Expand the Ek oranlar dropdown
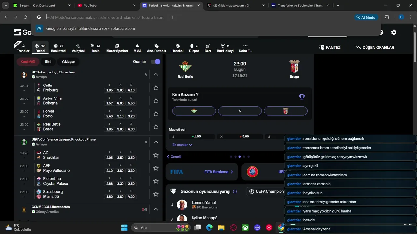Image resolution: width=417 pixels, height=234 pixels. tap(182, 145)
